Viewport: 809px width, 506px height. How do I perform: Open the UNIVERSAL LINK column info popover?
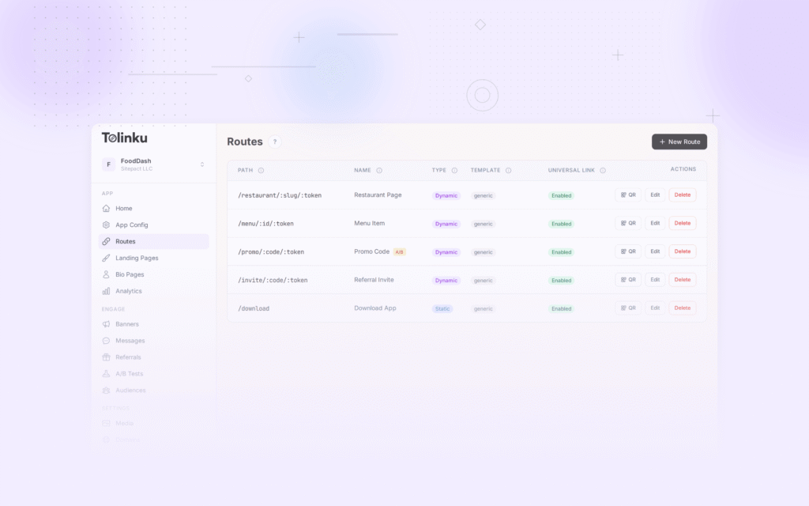pos(604,170)
